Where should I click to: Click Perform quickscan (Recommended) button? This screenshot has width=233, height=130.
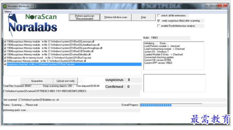(85, 17)
